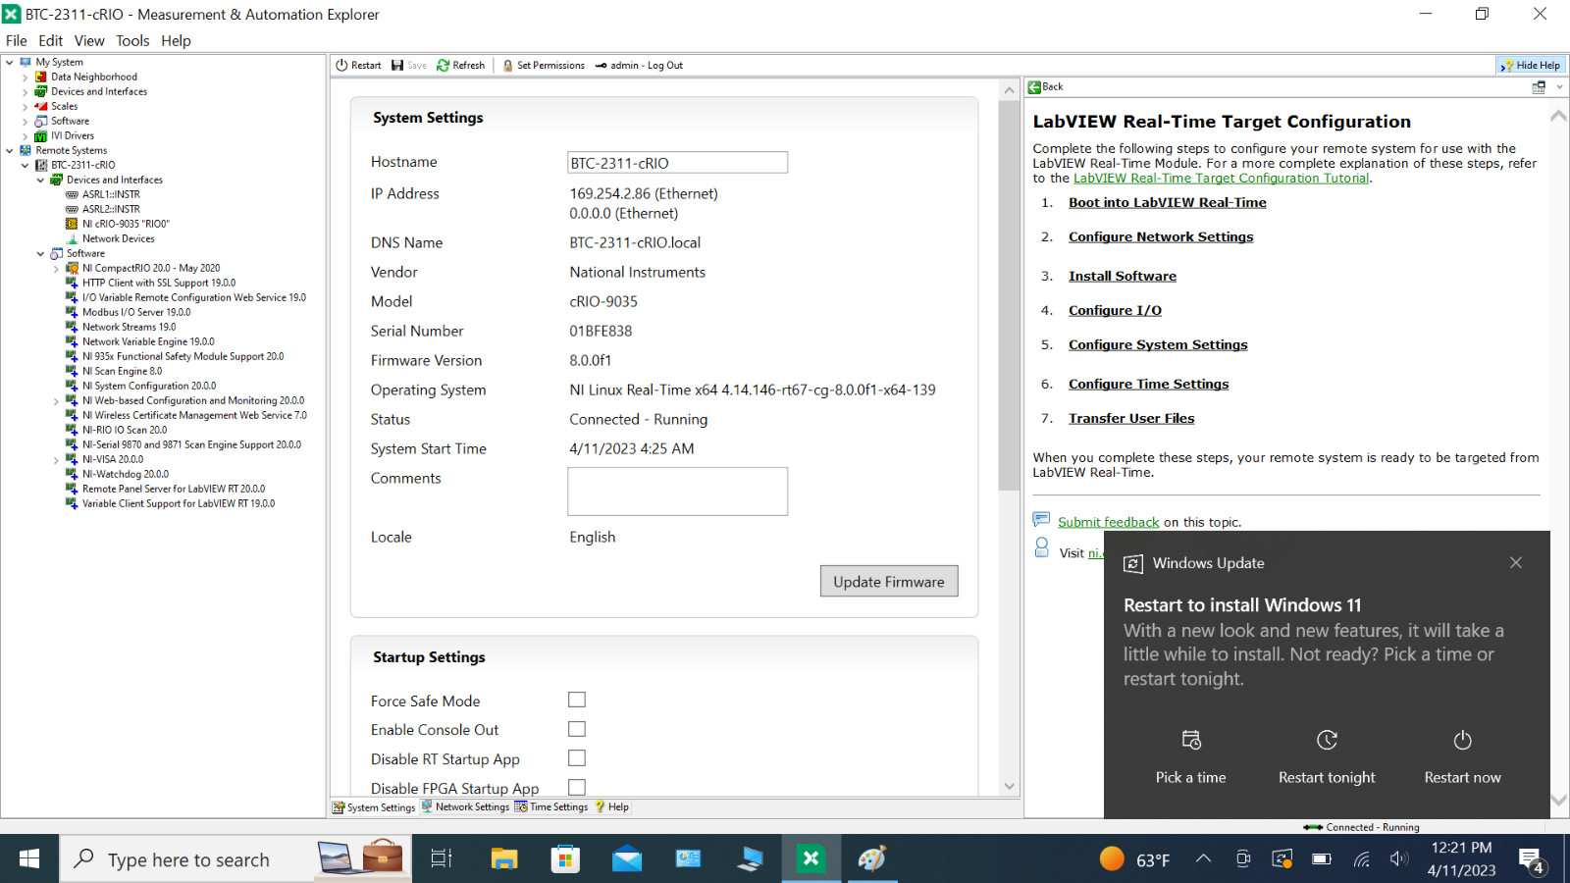This screenshot has width=1570, height=883.
Task: Click the Restart toolbar icon
Action: 341,66
